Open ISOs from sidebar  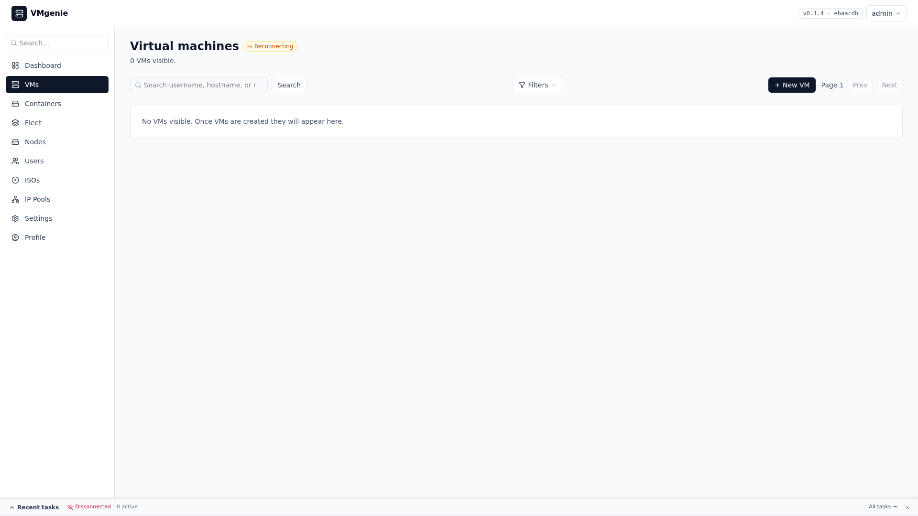(57, 180)
